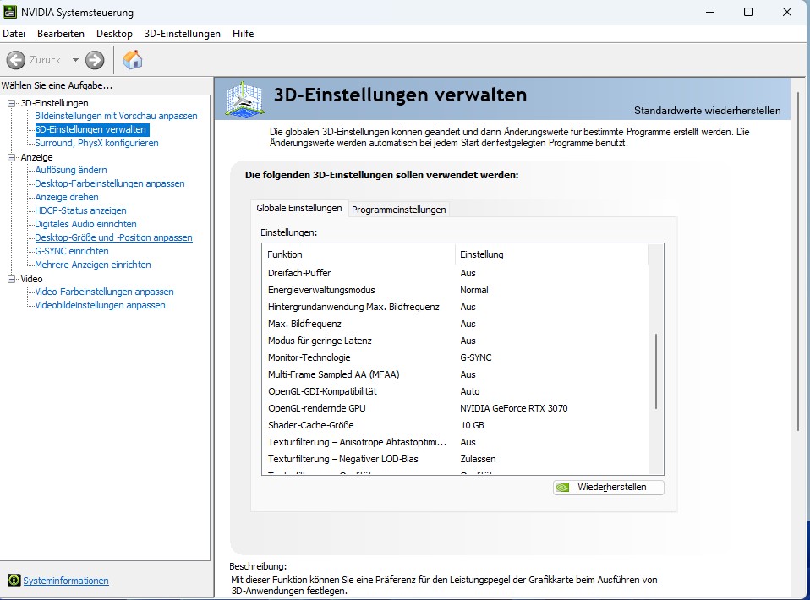Select 3D-Einstellungen verwalten in tree
Viewport: 810px width, 600px height.
(91, 129)
